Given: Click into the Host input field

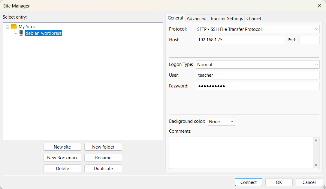Looking at the screenshot, I should [240, 40].
